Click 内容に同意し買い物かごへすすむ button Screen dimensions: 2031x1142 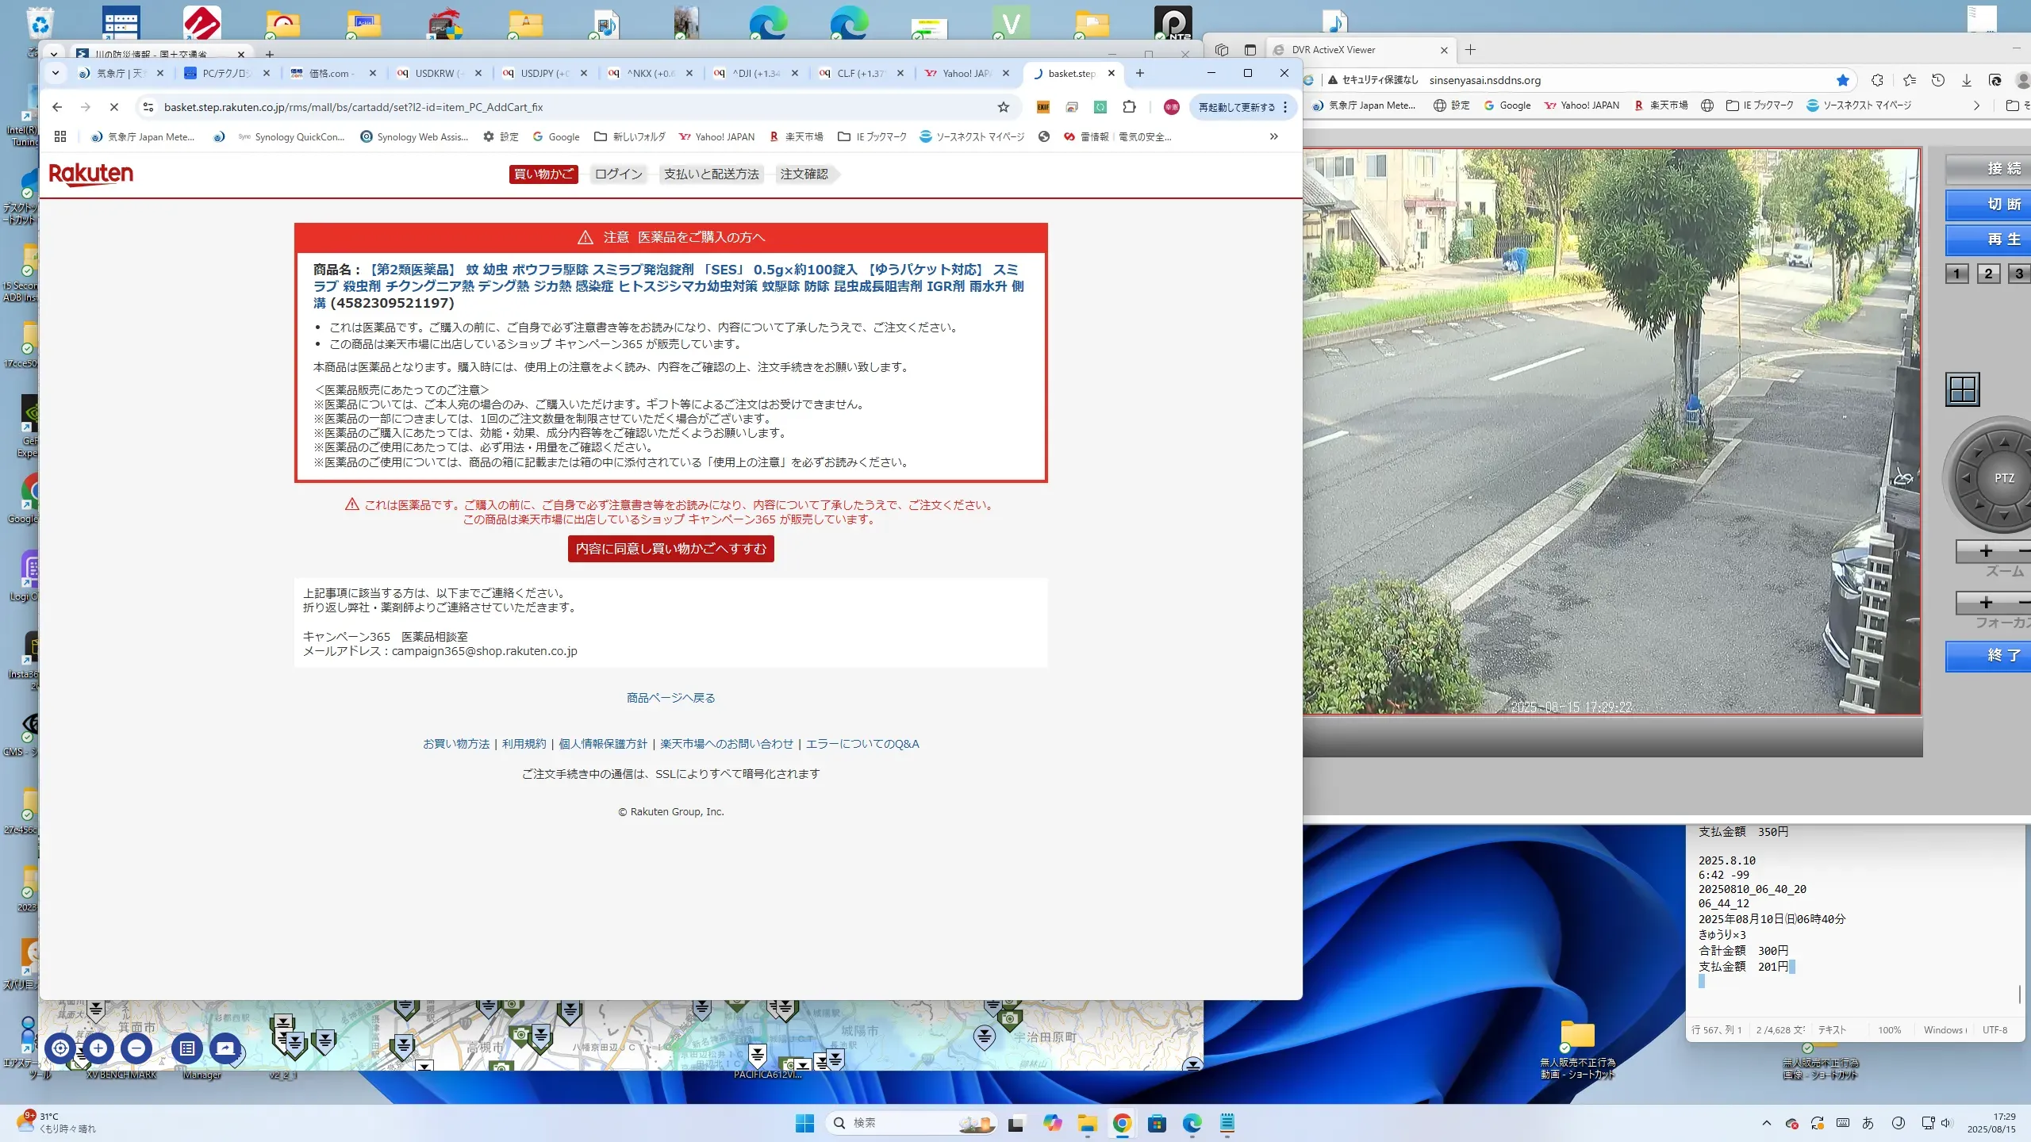[x=670, y=549]
